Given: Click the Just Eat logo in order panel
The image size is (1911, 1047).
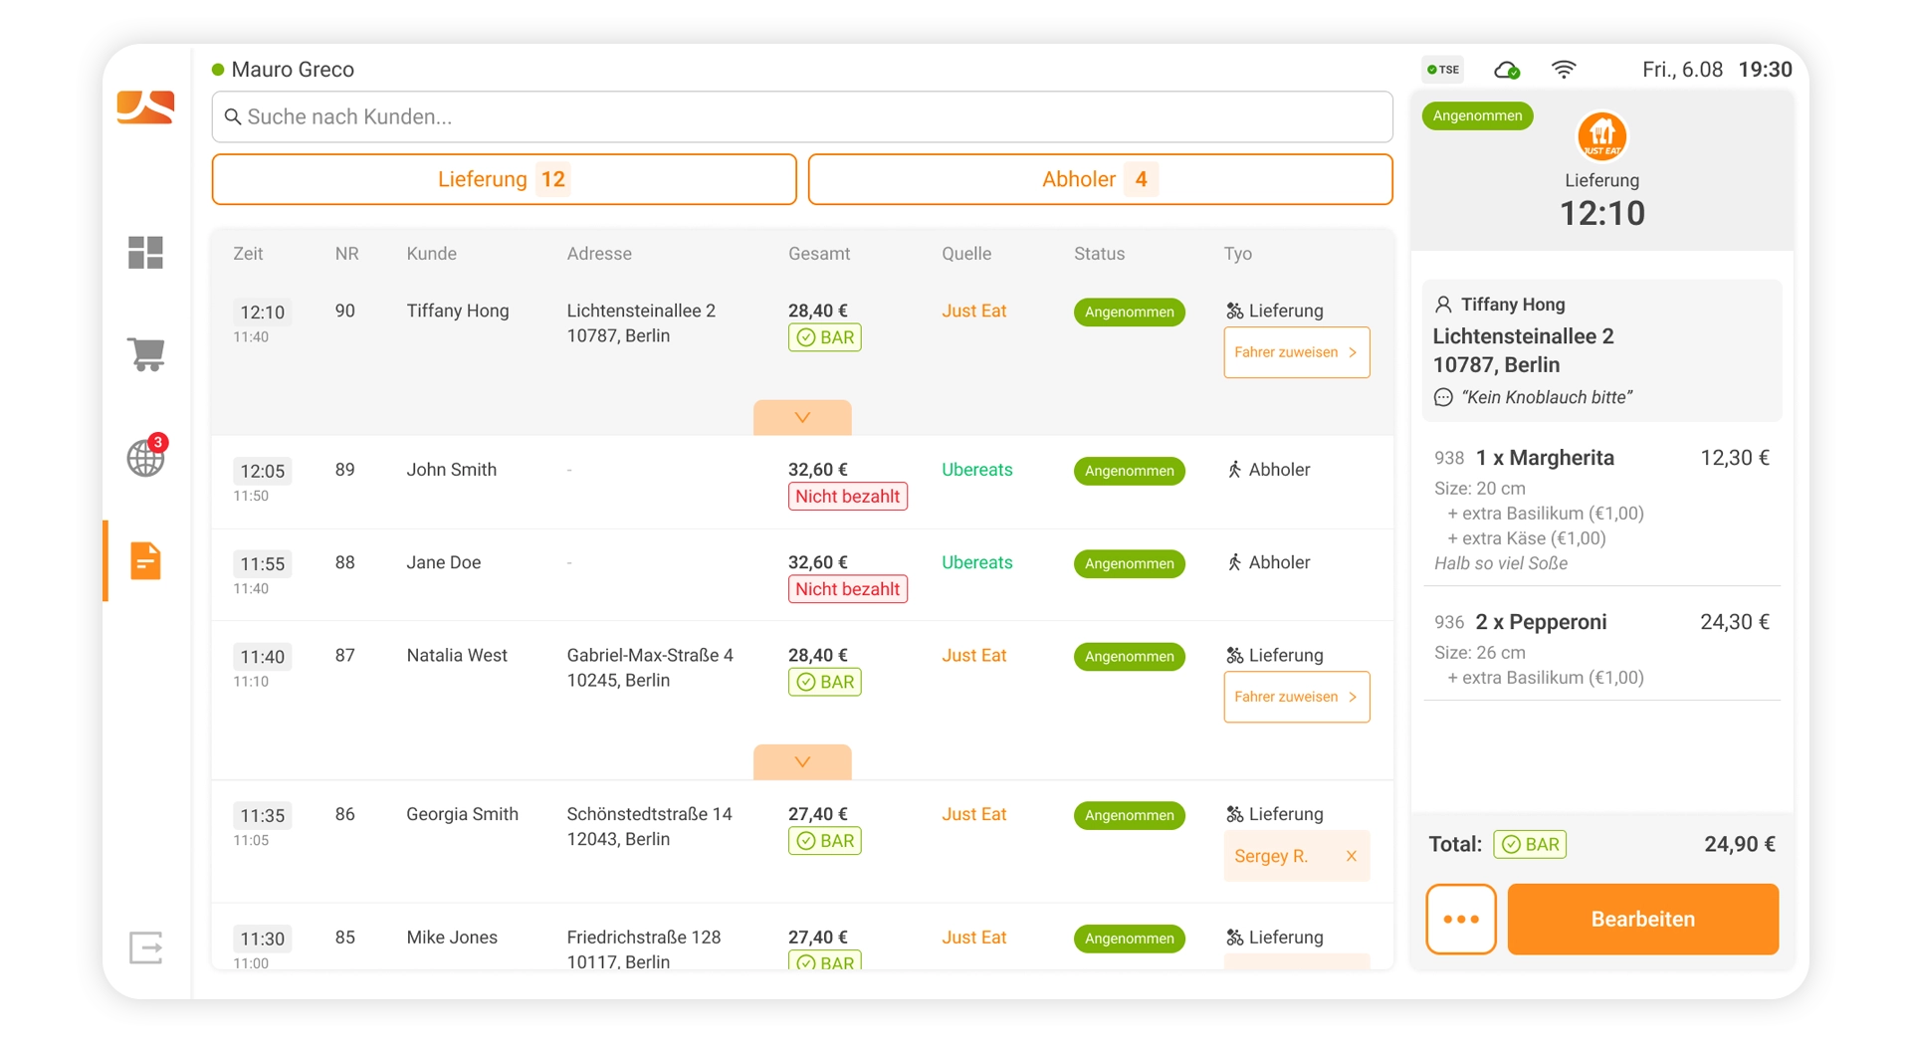Looking at the screenshot, I should click(1601, 136).
